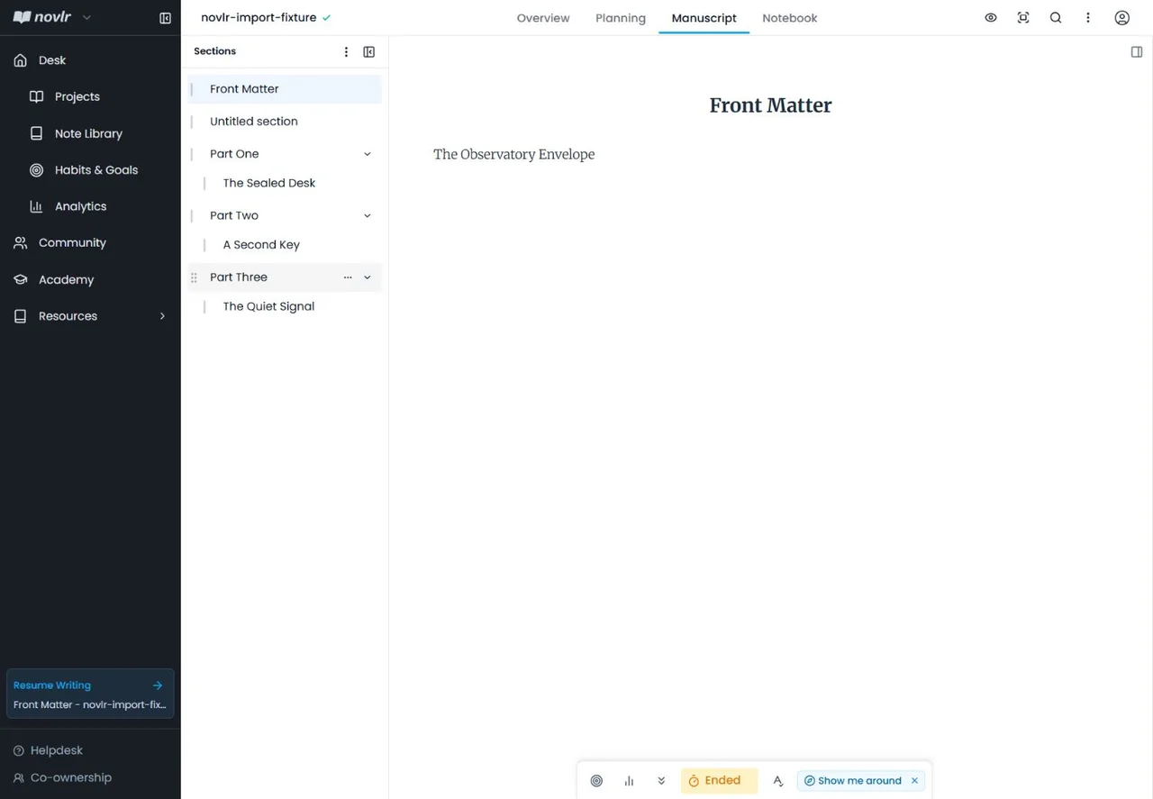The image size is (1153, 799).
Task: Expand the Resources menu arrow
Action: 163,316
